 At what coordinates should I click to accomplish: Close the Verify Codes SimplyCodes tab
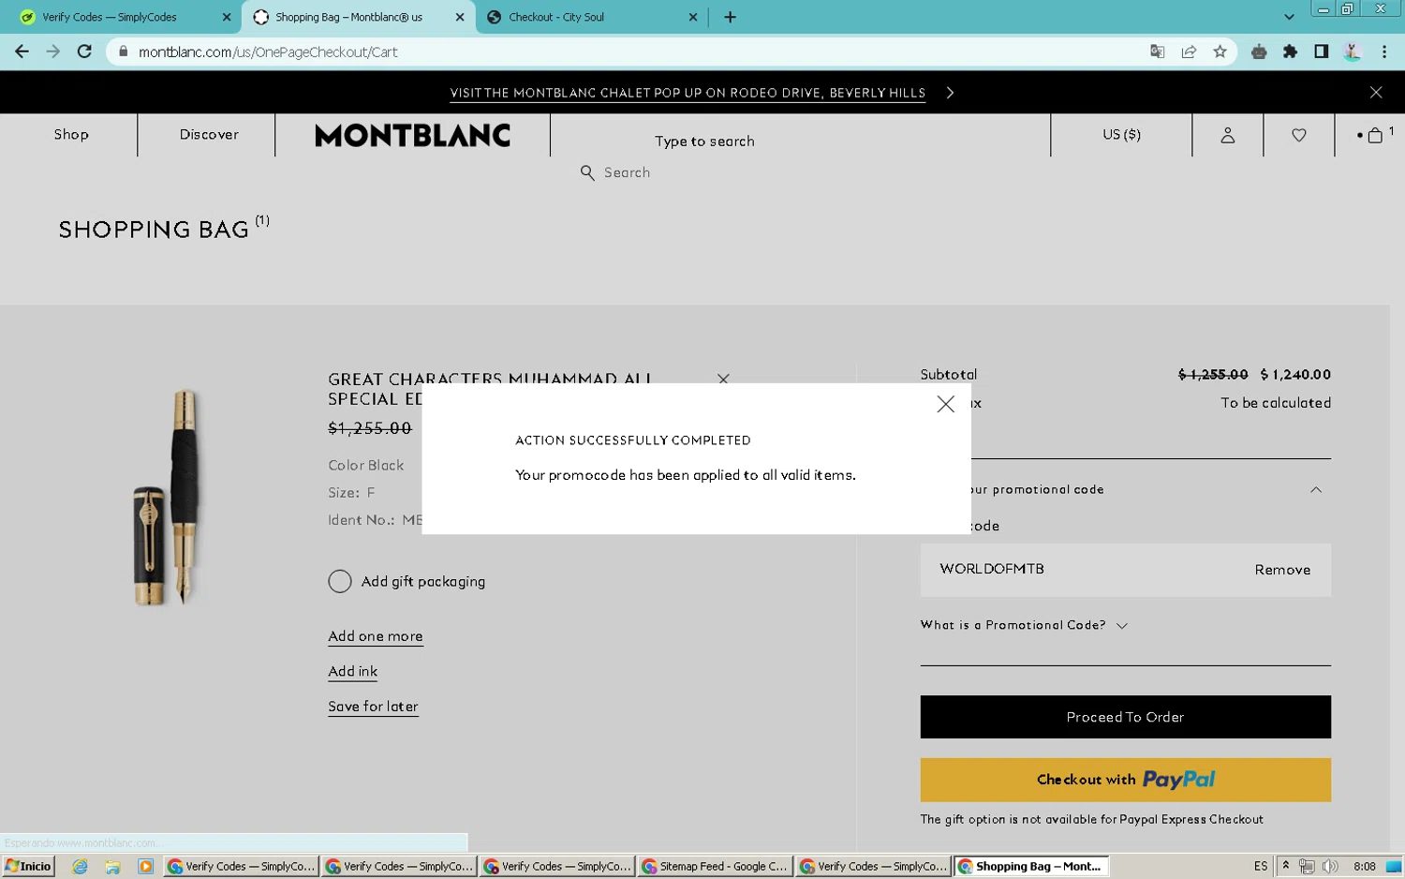226,17
